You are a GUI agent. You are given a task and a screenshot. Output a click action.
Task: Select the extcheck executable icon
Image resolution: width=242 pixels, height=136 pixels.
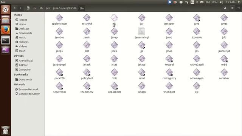tap(87, 18)
